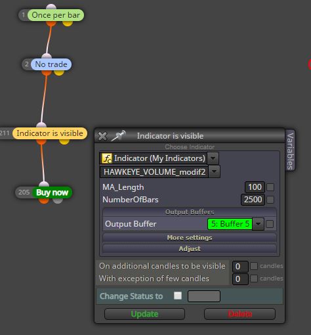
Task: Expand the More settings section
Action: click(190, 238)
